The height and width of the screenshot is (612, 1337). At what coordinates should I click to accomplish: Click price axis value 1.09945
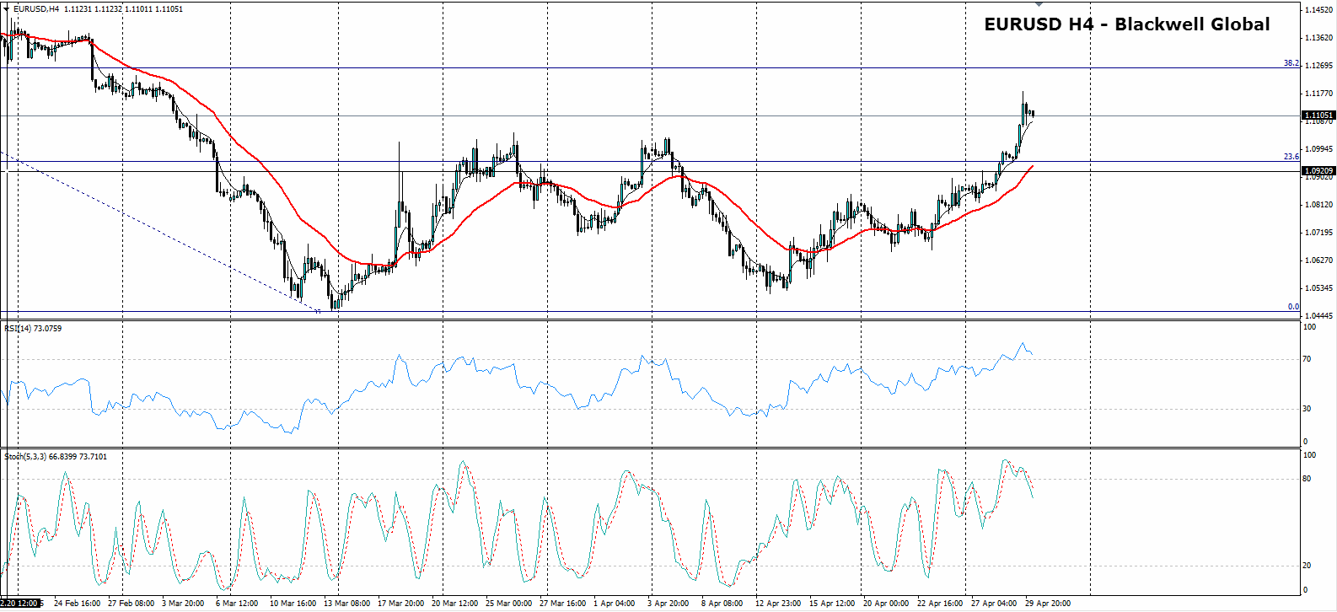1318,149
